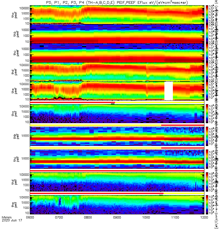219x234 pixels.
Task: Click the 1200 time axis label
Action: tap(204, 217)
